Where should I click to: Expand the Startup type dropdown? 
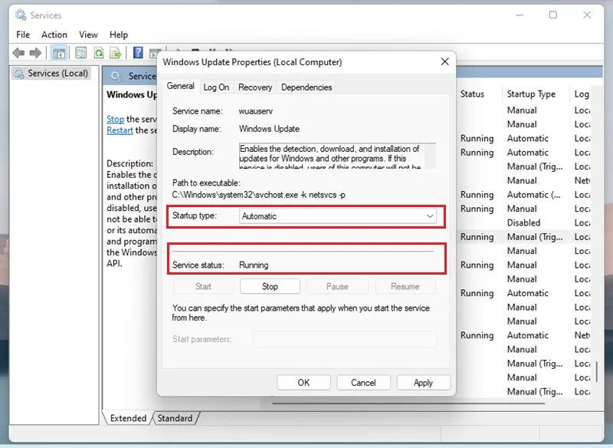tap(338, 216)
